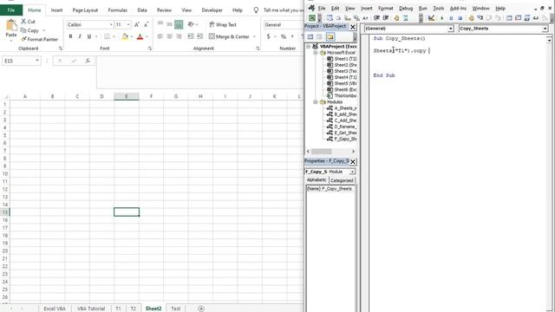555x312 pixels.
Task: Click View Microsoft Excel icon in VBA toolbar
Action: (312, 17)
